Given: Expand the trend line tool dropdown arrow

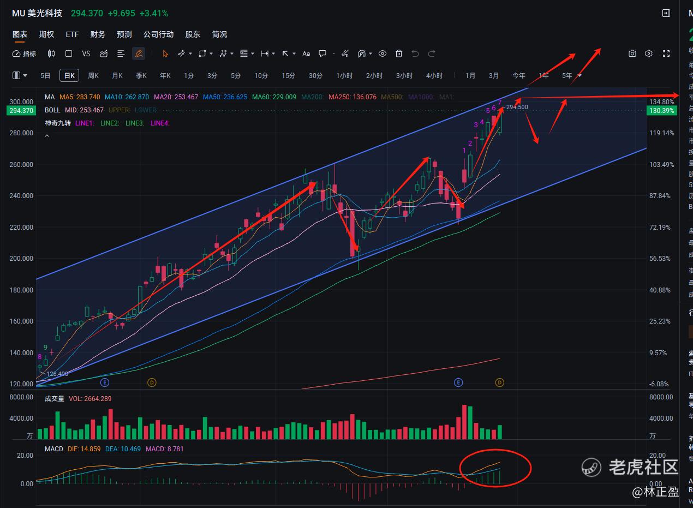Looking at the screenshot, I should coord(190,53).
